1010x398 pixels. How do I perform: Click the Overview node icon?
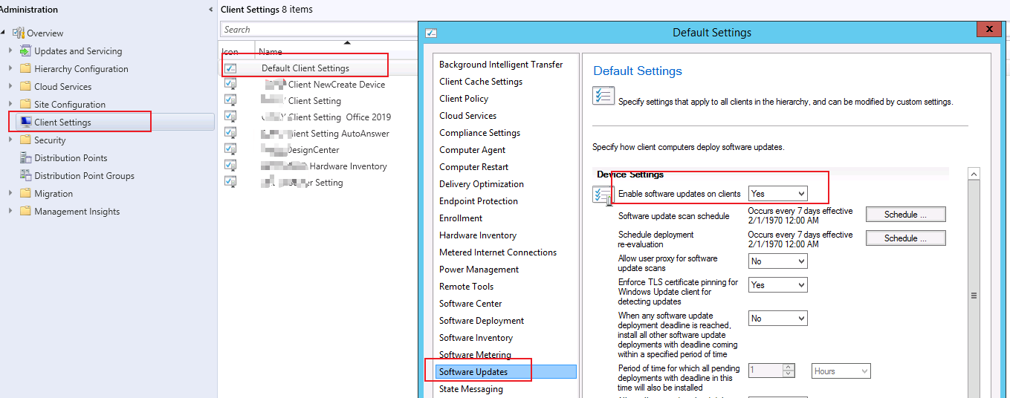coord(19,33)
